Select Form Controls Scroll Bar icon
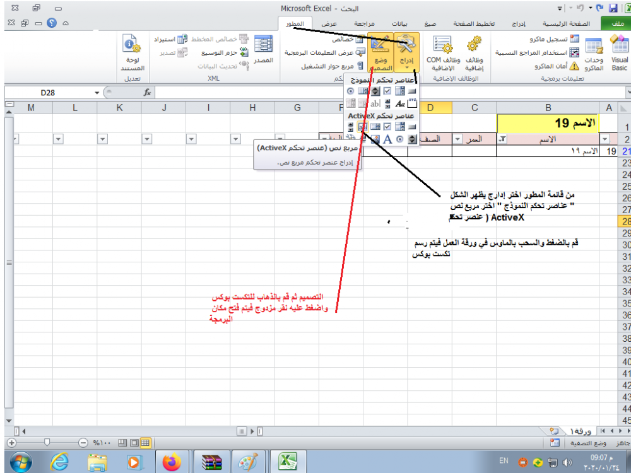This screenshot has height=473, width=631. click(387, 103)
